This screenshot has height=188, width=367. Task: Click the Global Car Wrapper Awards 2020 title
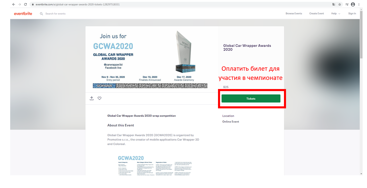pyautogui.click(x=247, y=48)
